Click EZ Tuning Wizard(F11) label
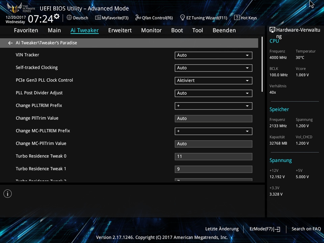Viewport: 324px width, 243px height. 207,18
